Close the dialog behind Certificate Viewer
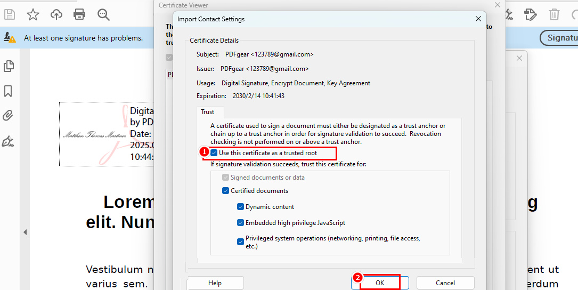This screenshot has width=578, height=290. point(519,58)
